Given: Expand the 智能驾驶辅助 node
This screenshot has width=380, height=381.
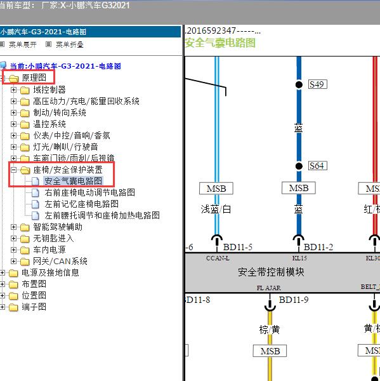Looking at the screenshot, I should 13,227.
